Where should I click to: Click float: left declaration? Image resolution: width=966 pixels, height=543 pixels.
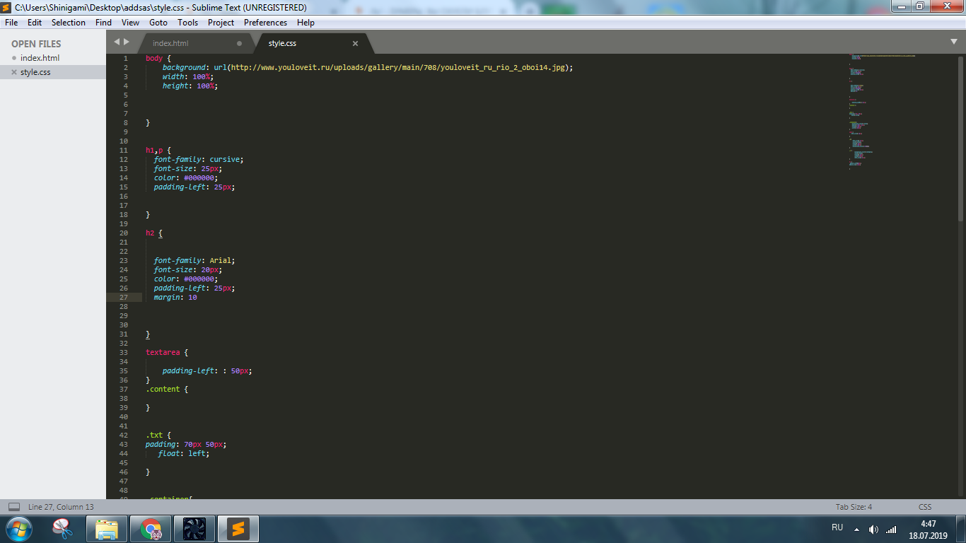(x=184, y=453)
